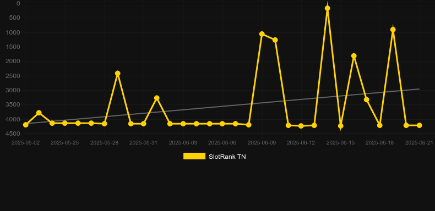Click the yellow SlotRank TN legend swatch
Screen dimensions: 435x211
194,156
